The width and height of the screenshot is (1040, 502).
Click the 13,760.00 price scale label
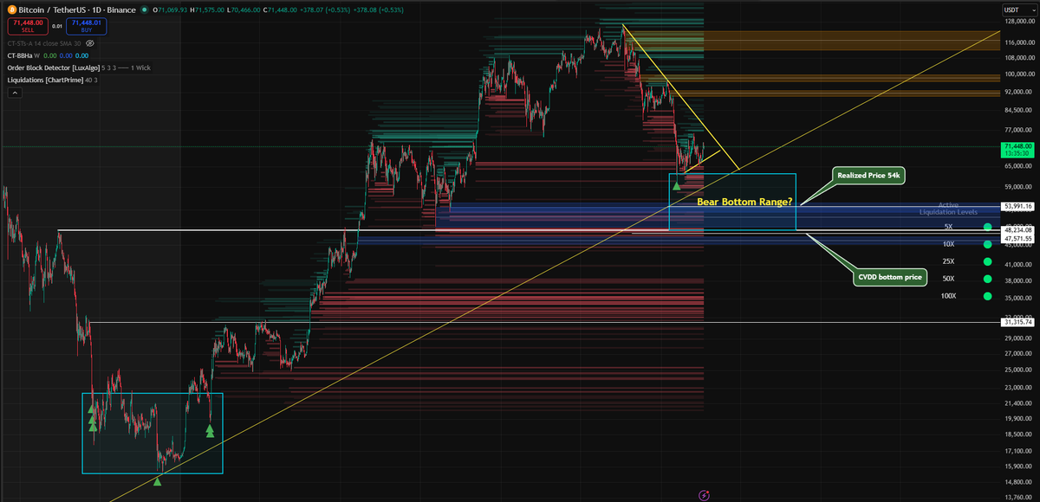(1018, 497)
